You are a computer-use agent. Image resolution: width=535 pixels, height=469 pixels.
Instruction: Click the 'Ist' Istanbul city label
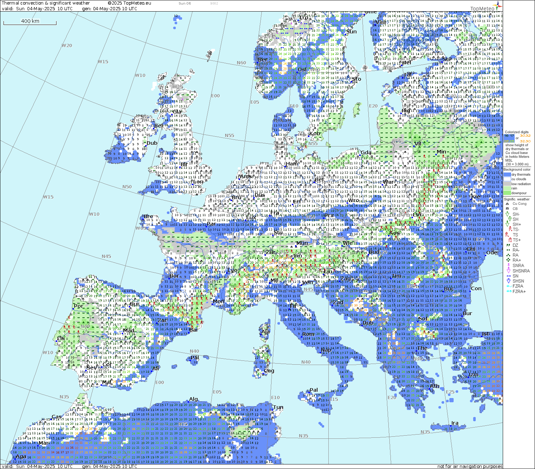pyautogui.click(x=486, y=334)
